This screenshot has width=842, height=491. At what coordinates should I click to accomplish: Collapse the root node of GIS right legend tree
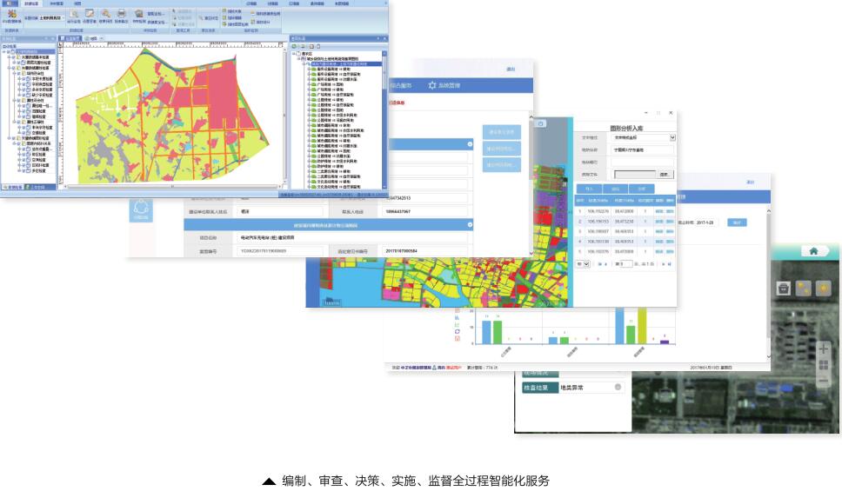point(294,54)
